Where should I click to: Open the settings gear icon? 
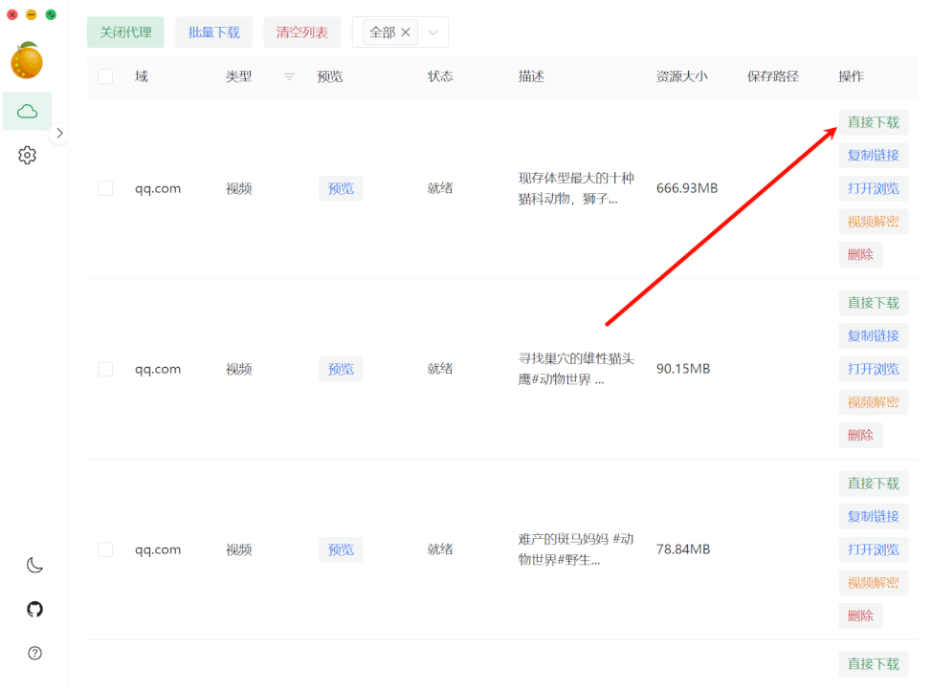[x=28, y=155]
